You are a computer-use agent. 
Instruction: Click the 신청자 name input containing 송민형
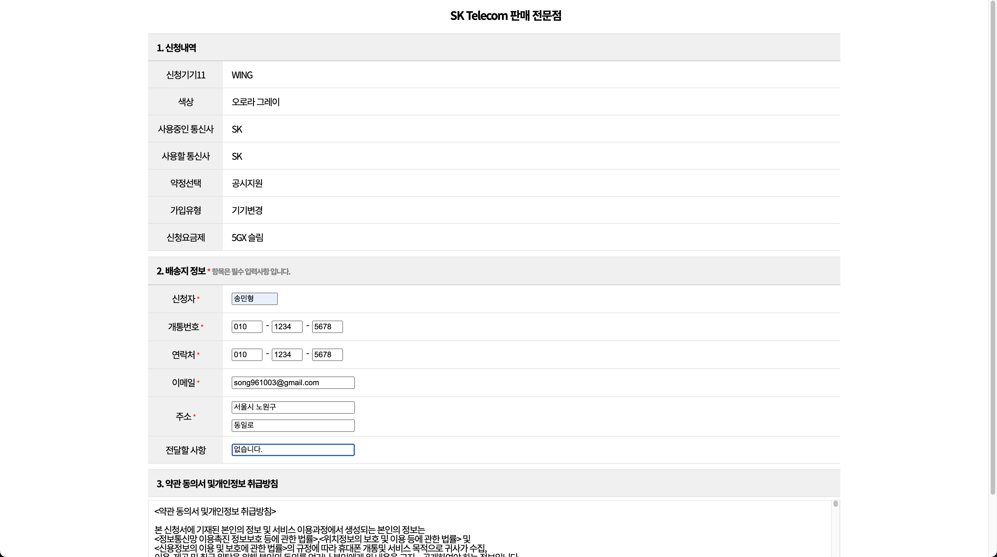point(254,299)
